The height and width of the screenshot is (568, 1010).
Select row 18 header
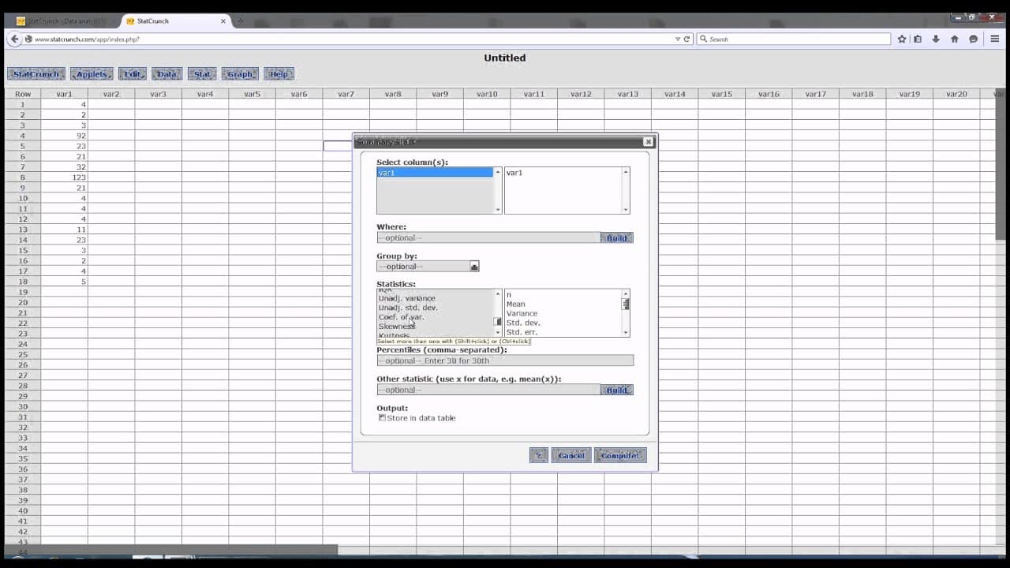coord(23,282)
